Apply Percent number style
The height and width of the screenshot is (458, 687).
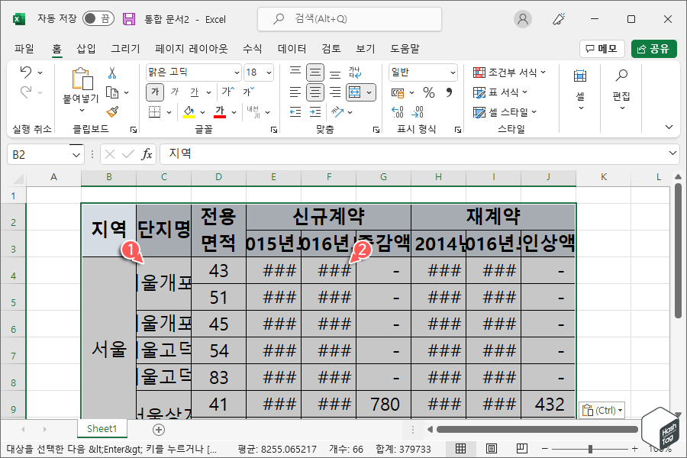[428, 92]
